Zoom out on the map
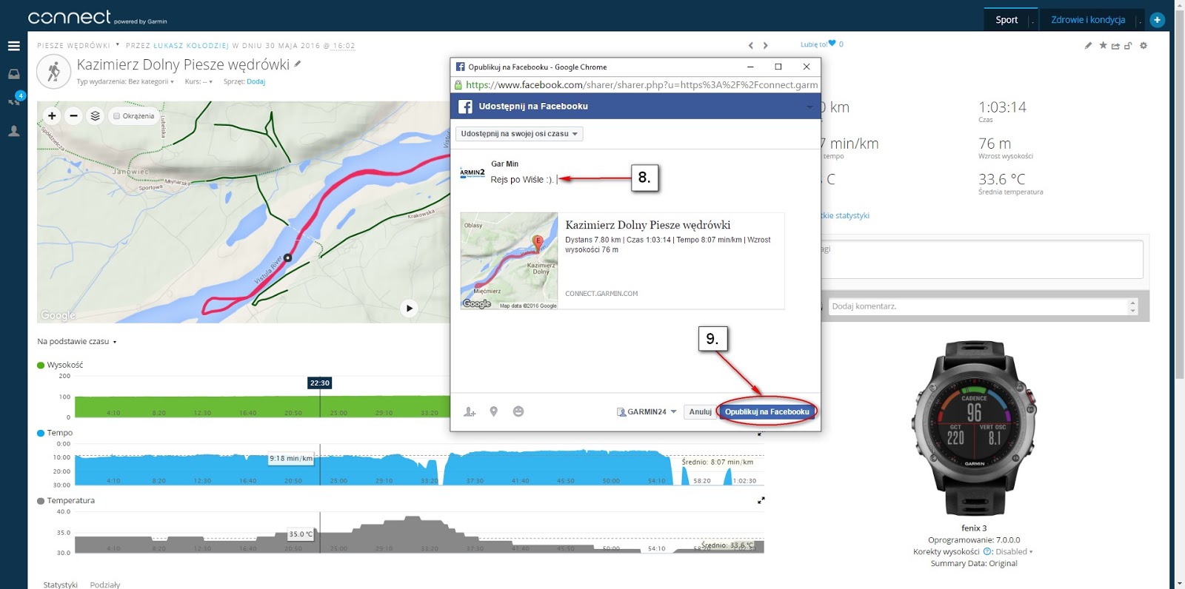The width and height of the screenshot is (1185, 589). (x=73, y=115)
